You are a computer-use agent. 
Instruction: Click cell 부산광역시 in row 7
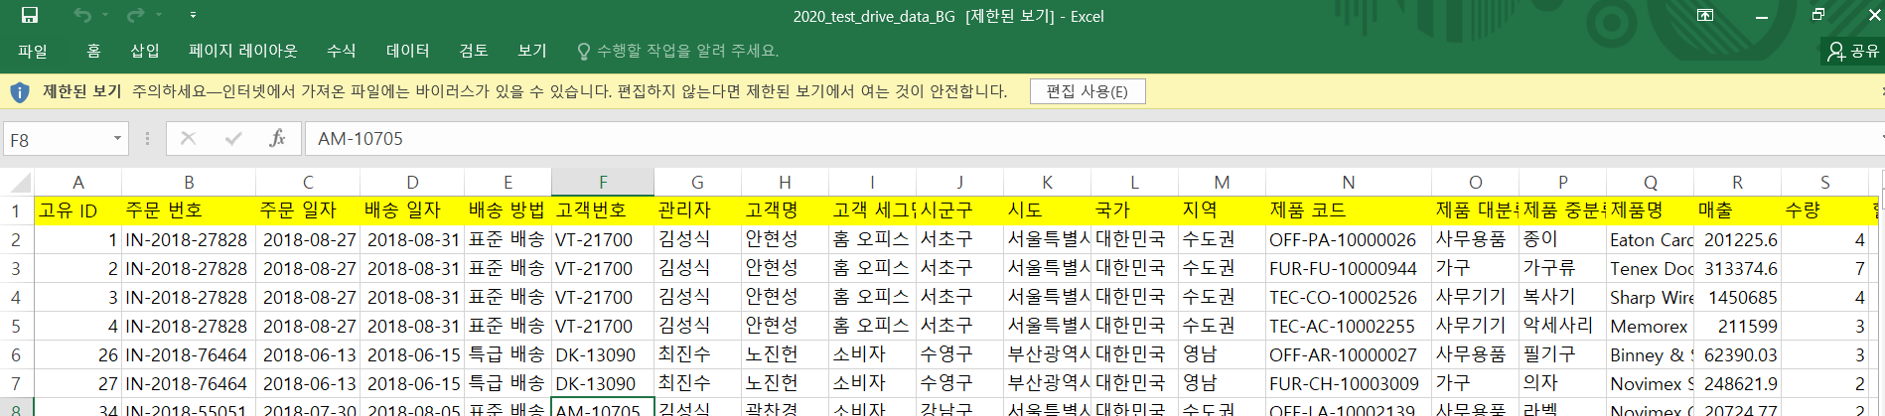(x=1047, y=383)
